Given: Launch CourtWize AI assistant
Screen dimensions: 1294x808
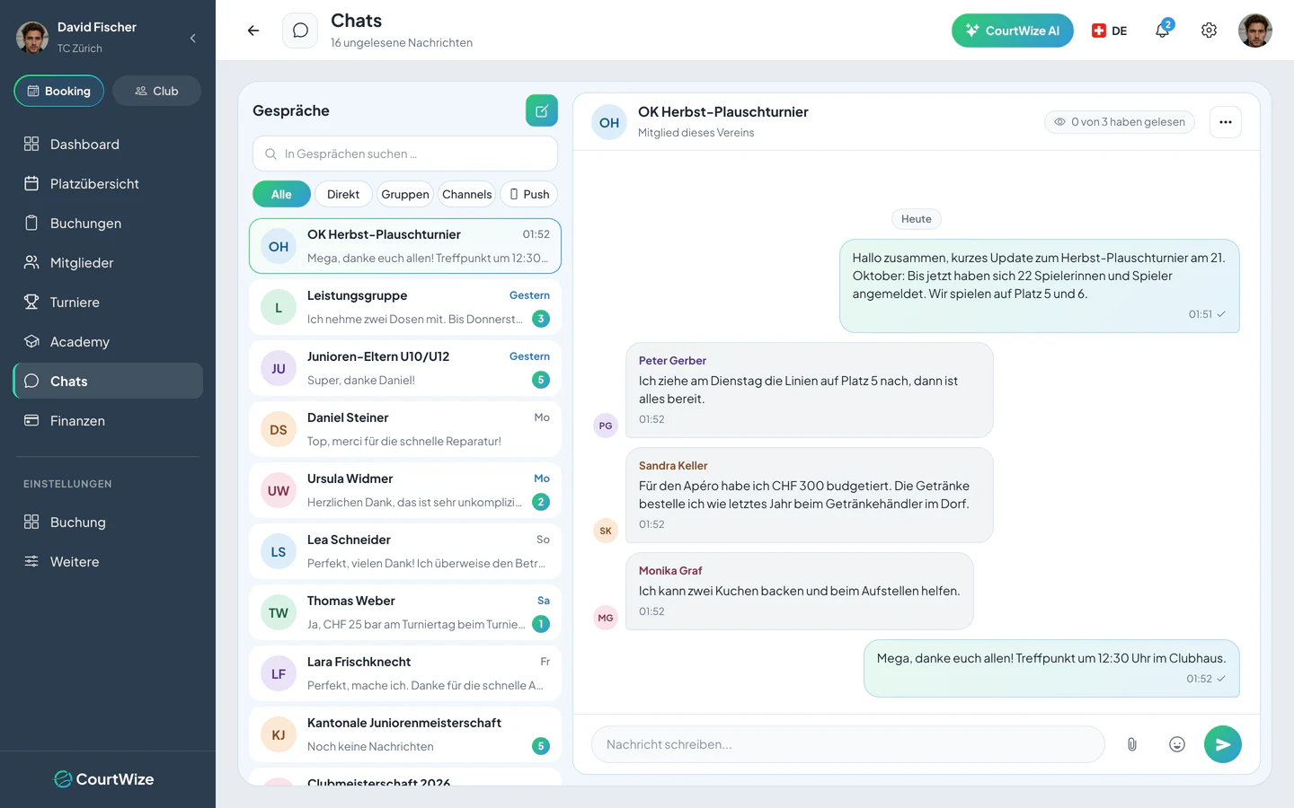Looking at the screenshot, I should pos(1013,31).
